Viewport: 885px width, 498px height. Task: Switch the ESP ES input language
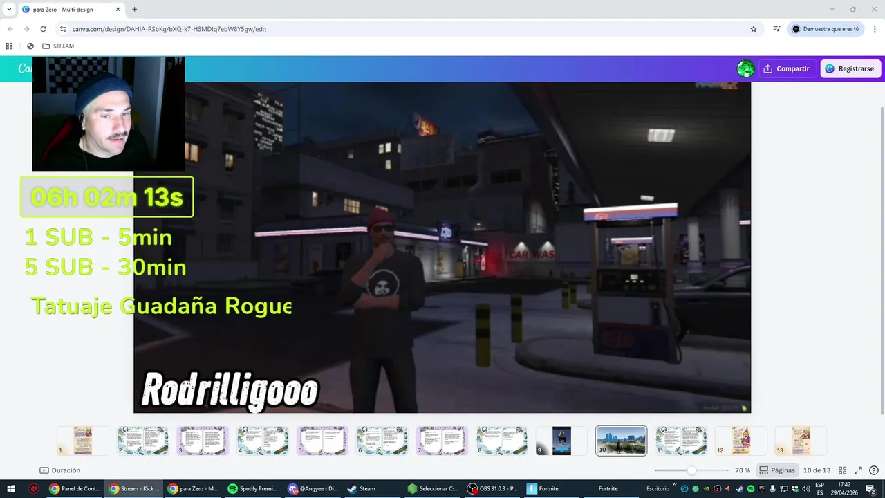click(x=820, y=489)
